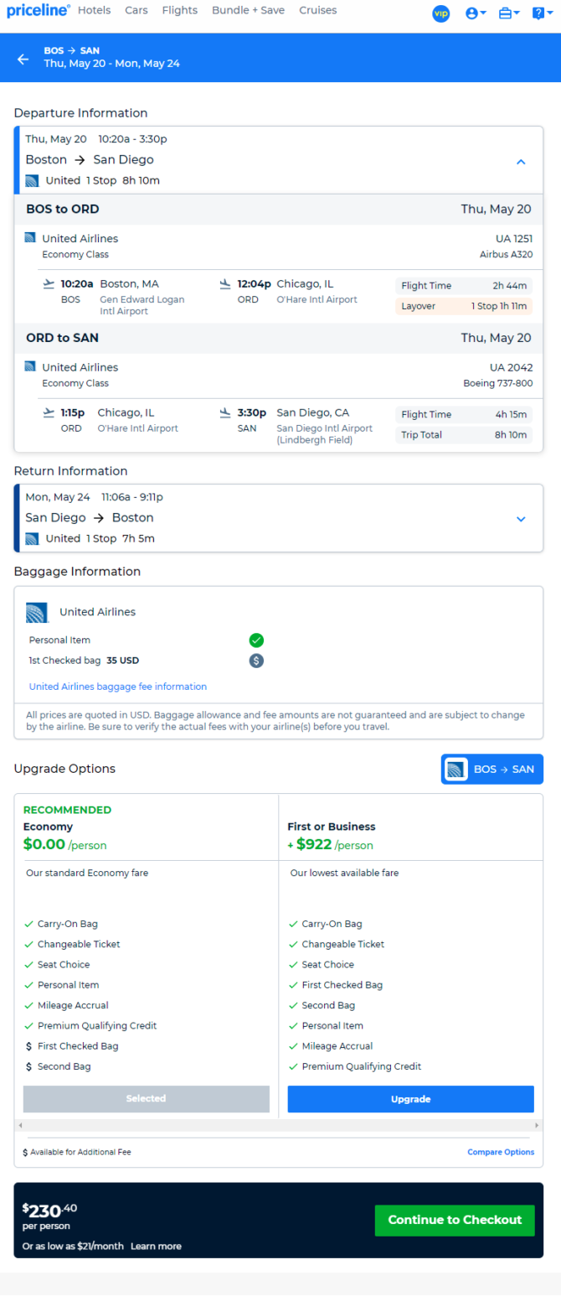561x1296 pixels.
Task: Open the Flights tab
Action: click(x=180, y=11)
